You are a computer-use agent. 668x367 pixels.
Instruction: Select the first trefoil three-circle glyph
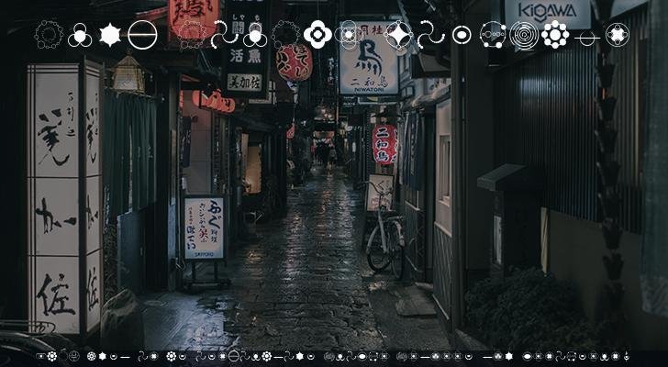(x=80, y=35)
